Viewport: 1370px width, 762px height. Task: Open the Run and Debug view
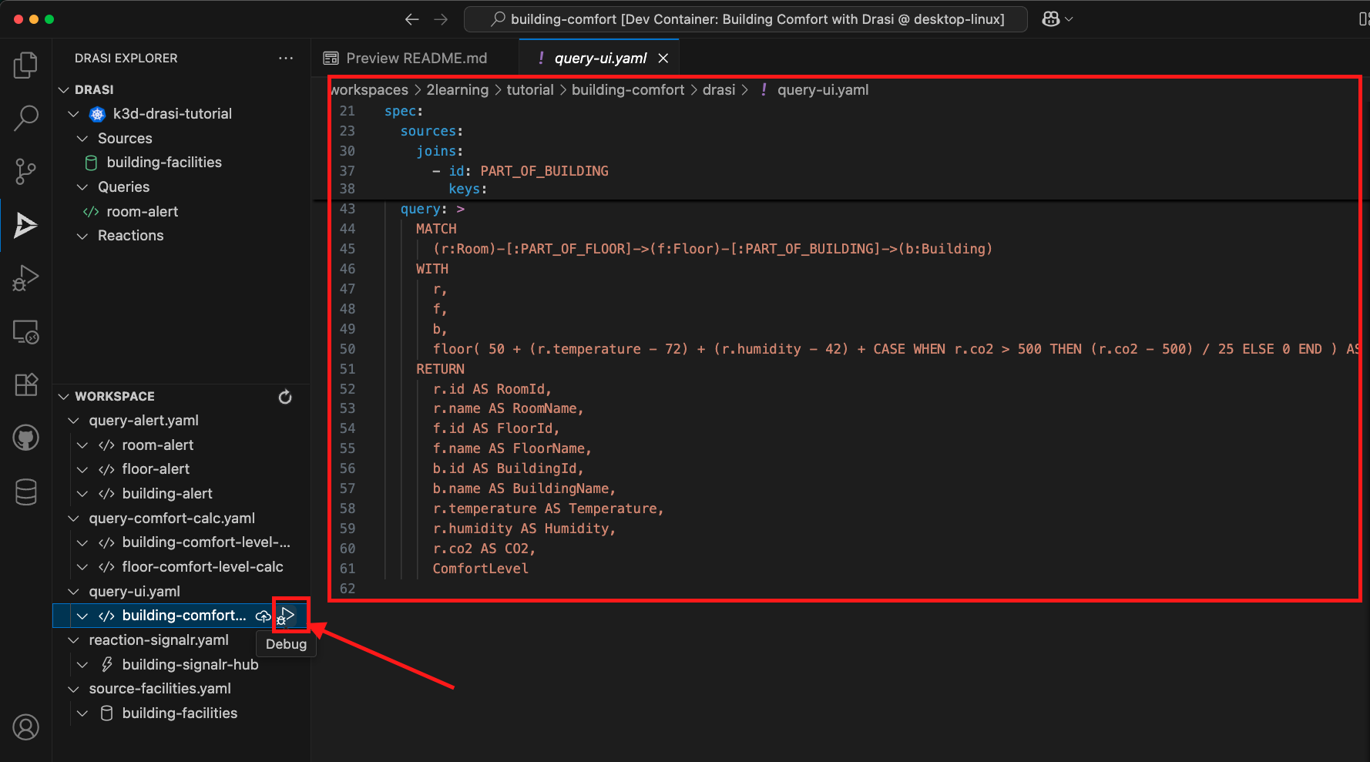(x=25, y=278)
